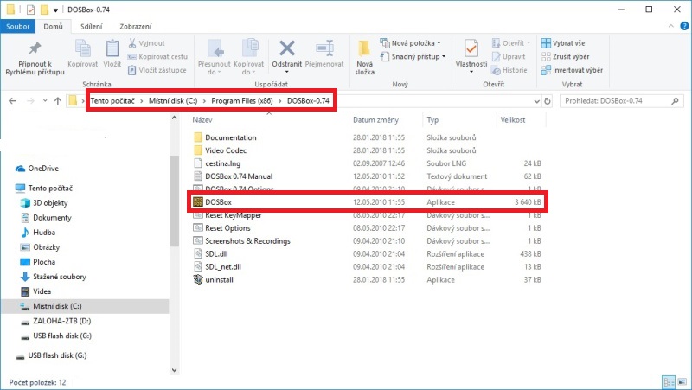
Task: Click Vyjmout scissors cut command
Action: coord(146,43)
